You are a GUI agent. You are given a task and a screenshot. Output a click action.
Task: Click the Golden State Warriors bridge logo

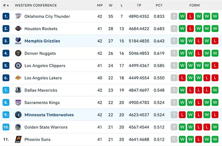tap(18, 127)
